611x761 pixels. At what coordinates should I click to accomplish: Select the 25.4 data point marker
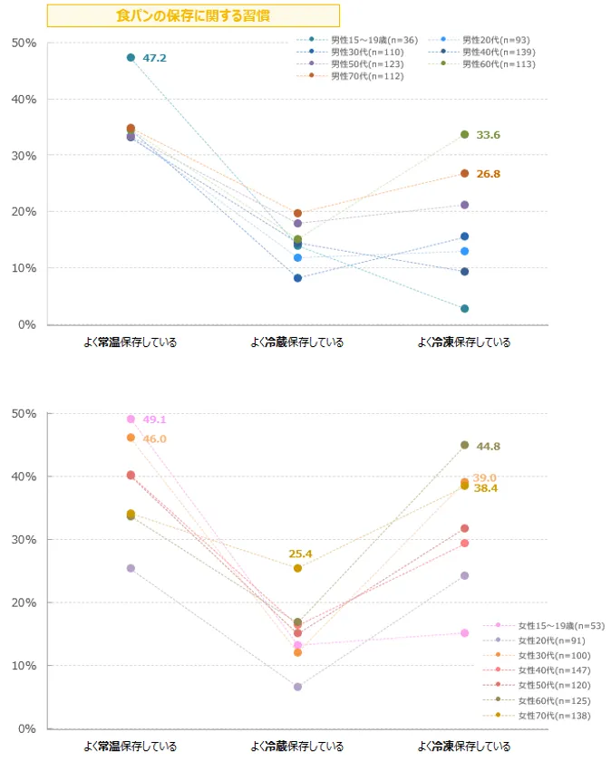click(297, 568)
